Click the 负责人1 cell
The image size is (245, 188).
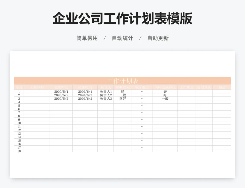click(106, 92)
